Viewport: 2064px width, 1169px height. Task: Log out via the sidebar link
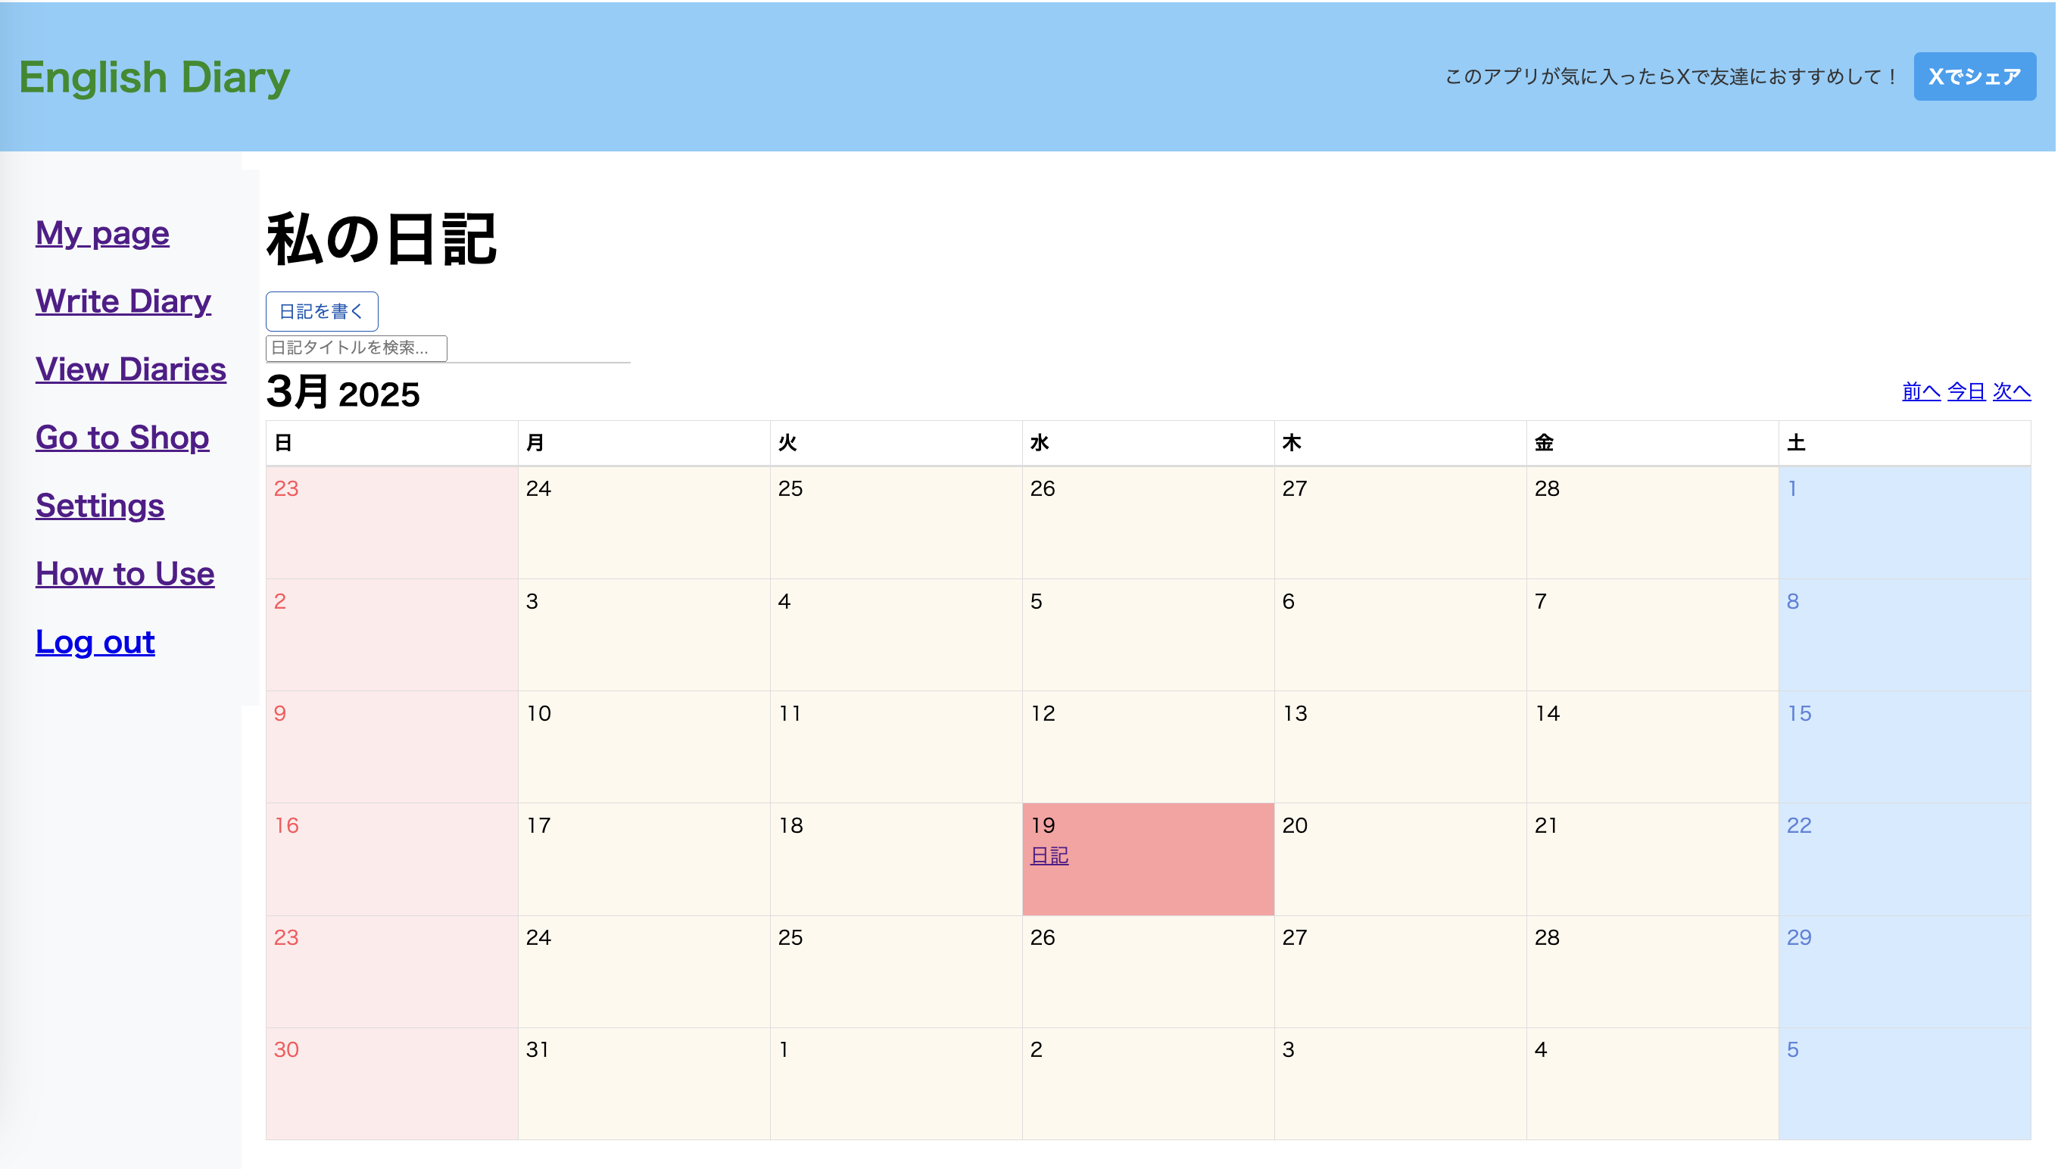[95, 643]
